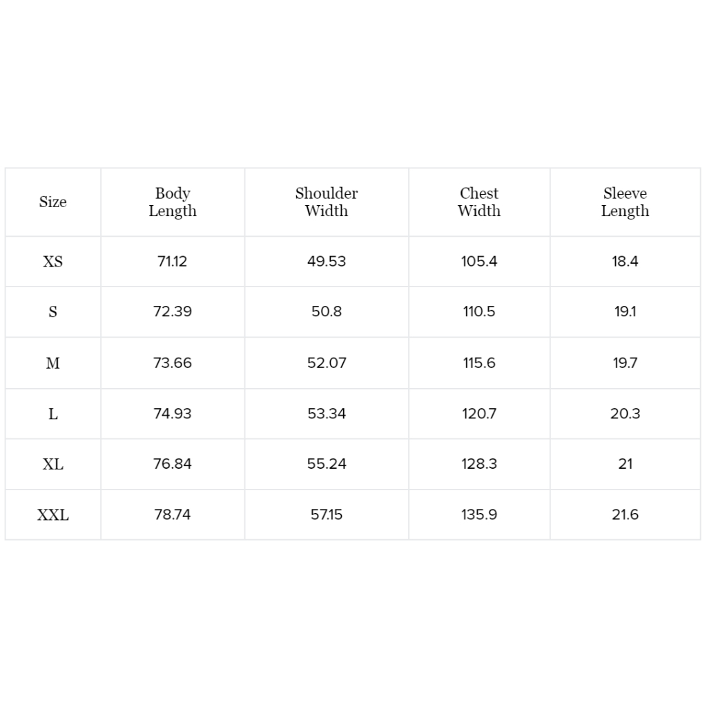Click the 135.9 chest width cell
The image size is (707, 707).
(x=479, y=515)
